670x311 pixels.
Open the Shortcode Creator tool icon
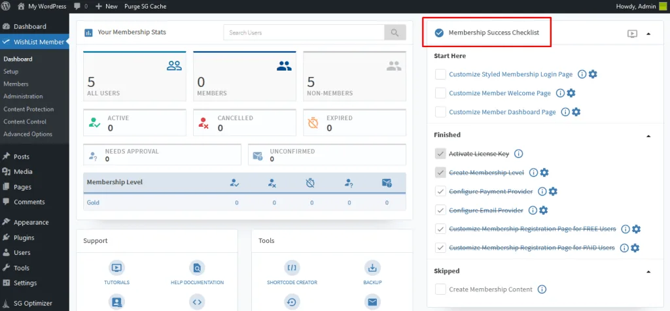coord(292,268)
